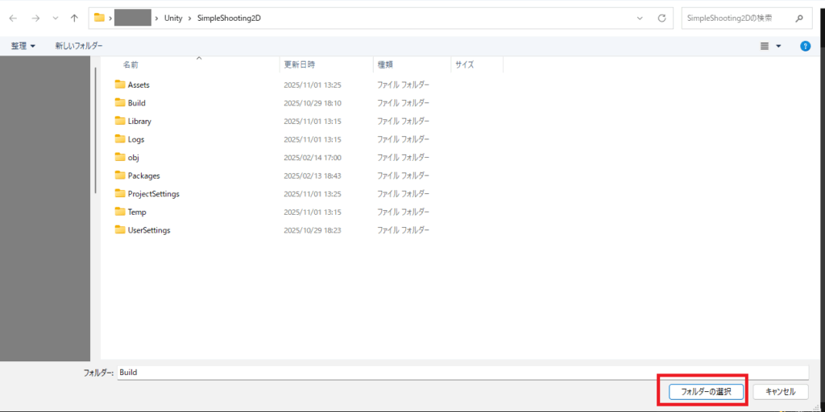Refresh the current folder view
Viewport: 825px width, 412px height.
(661, 18)
